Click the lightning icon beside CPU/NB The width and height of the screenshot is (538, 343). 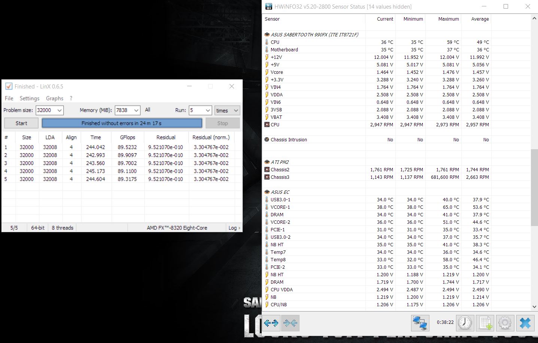(267, 304)
